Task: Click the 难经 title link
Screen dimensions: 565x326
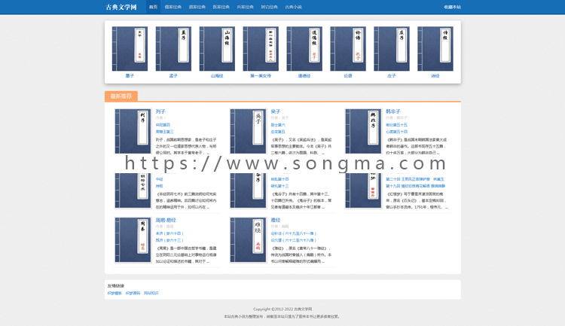Action: click(x=276, y=220)
